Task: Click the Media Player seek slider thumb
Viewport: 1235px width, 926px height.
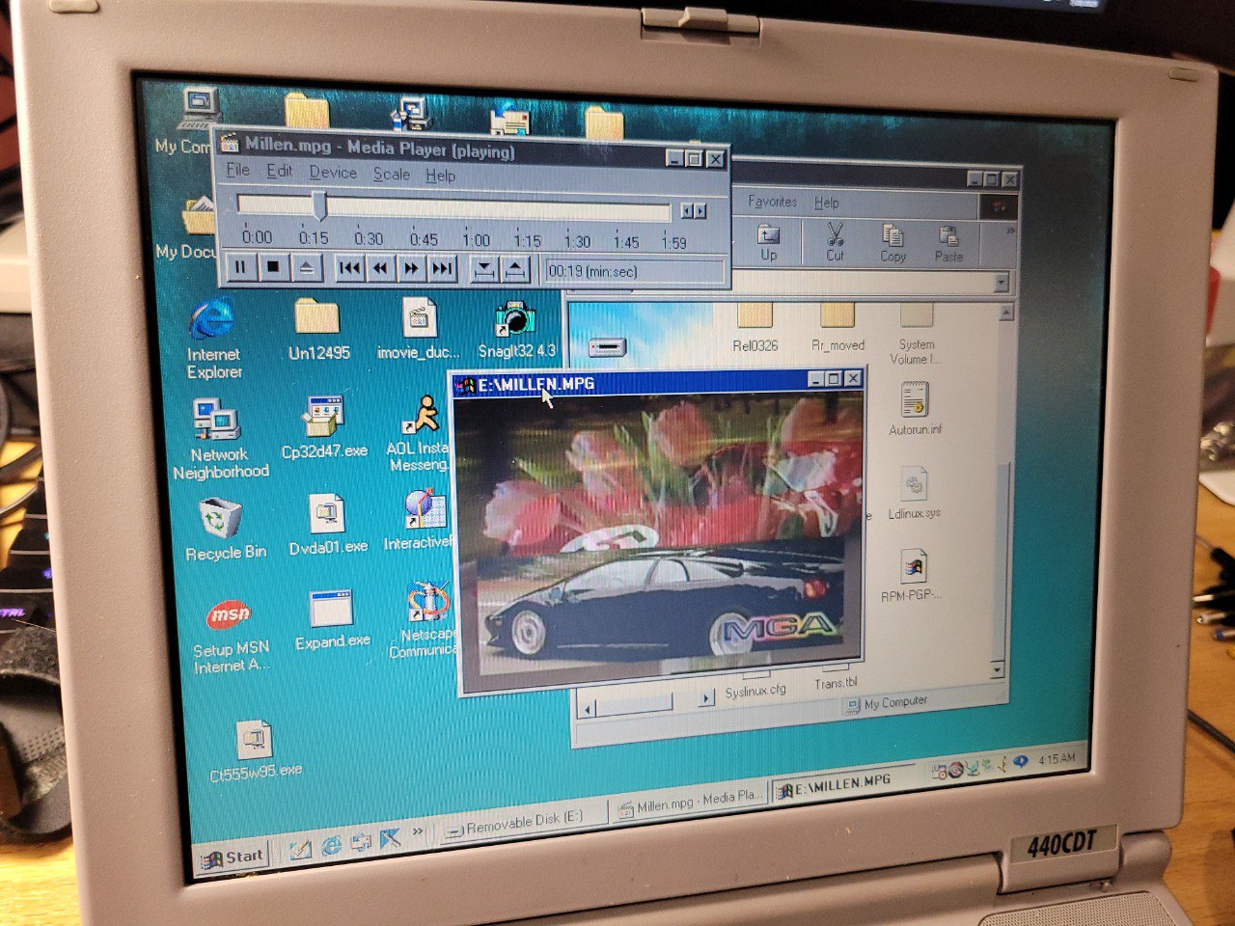Action: 319,204
